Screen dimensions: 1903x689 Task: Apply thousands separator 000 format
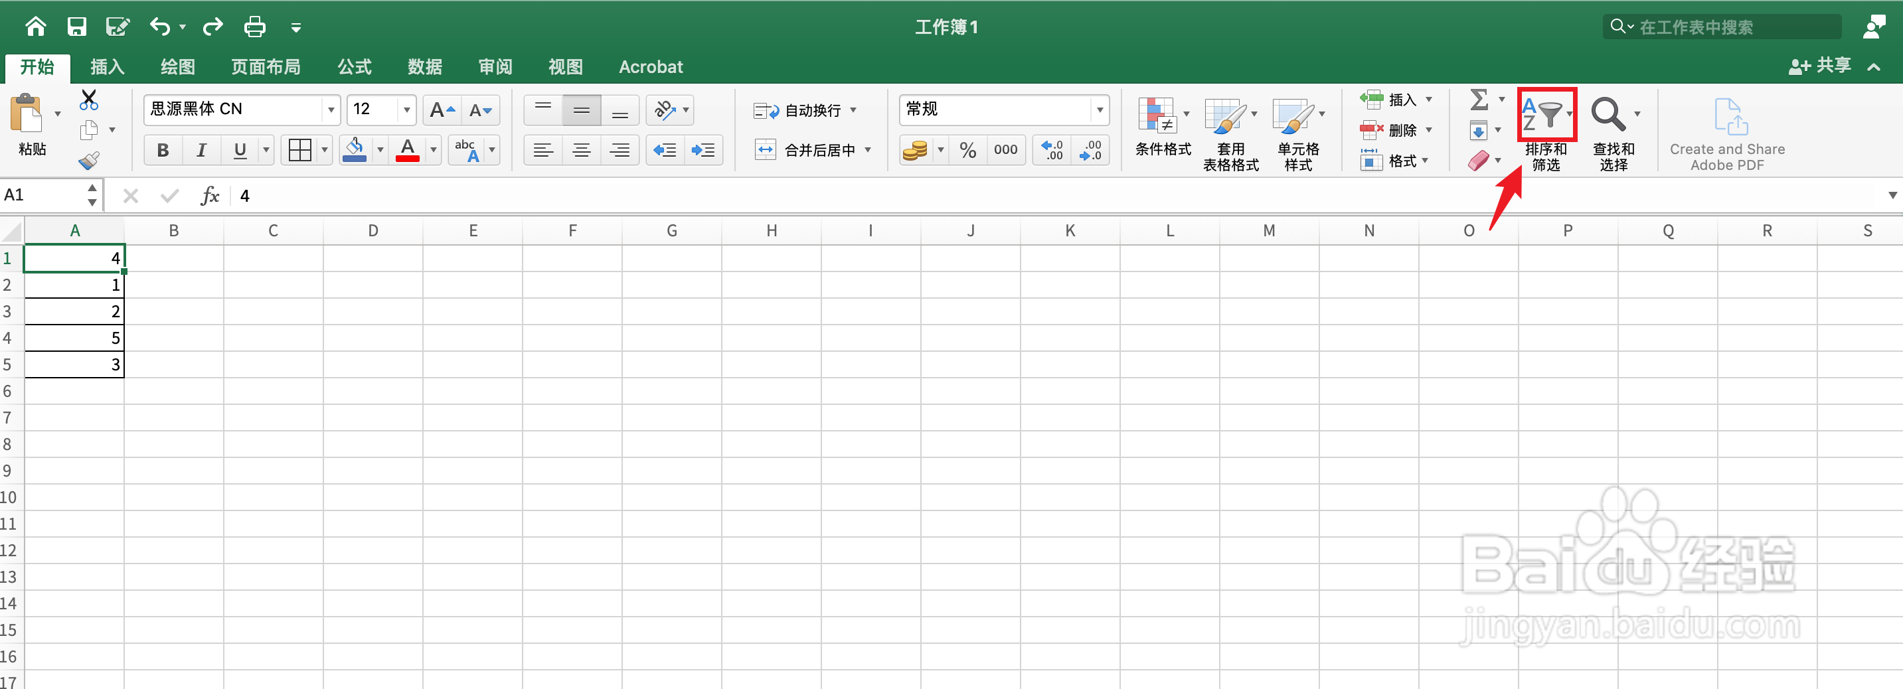click(x=1005, y=150)
